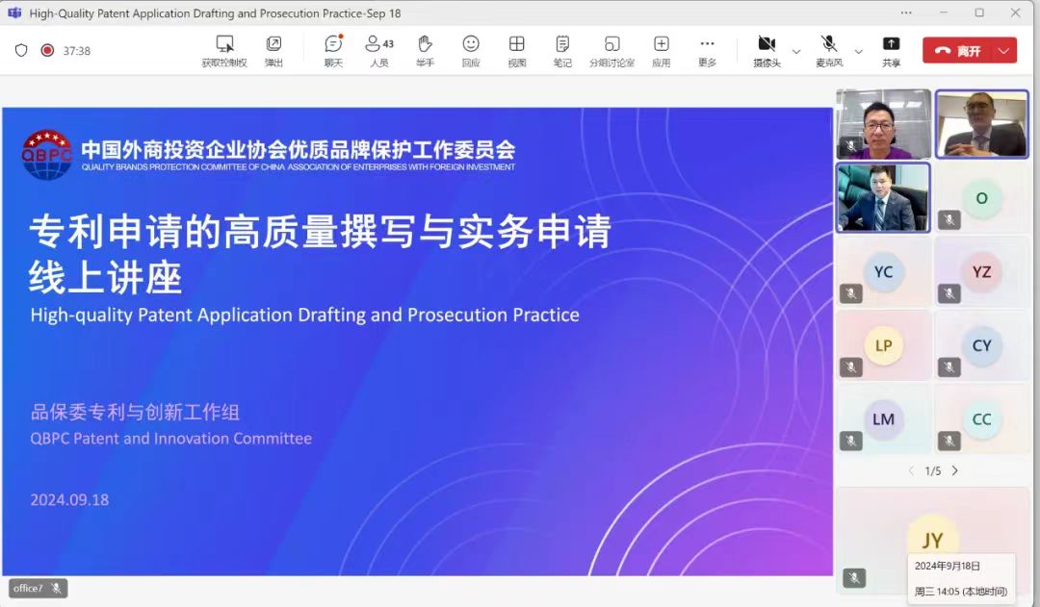The image size is (1040, 607).
Task: Click the muted mic icon beside office7
Action: pyautogui.click(x=57, y=588)
